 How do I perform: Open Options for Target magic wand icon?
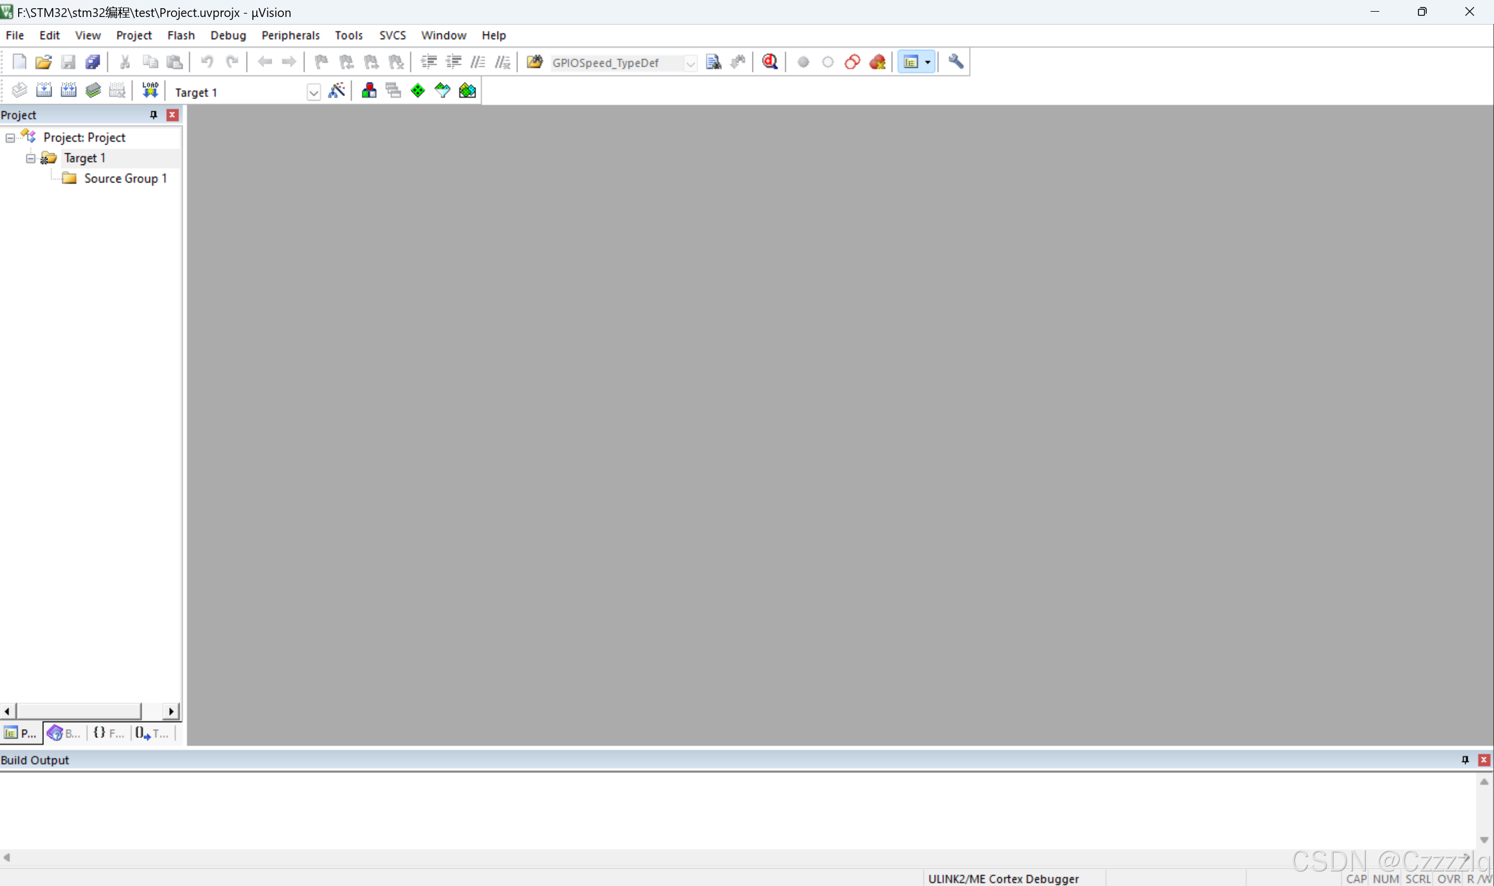pyautogui.click(x=336, y=91)
